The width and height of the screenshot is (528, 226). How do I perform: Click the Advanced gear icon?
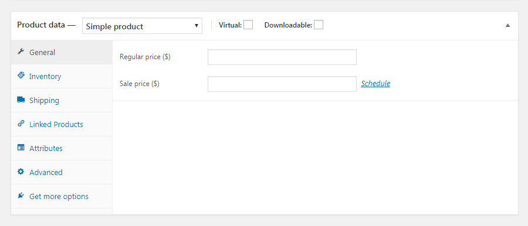(x=21, y=172)
